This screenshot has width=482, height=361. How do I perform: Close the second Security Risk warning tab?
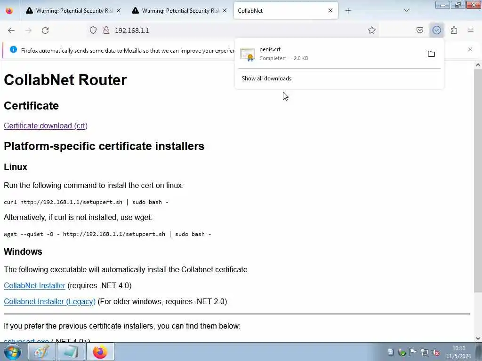pos(225,10)
